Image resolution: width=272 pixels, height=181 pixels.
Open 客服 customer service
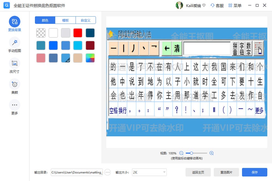coord(217,5)
